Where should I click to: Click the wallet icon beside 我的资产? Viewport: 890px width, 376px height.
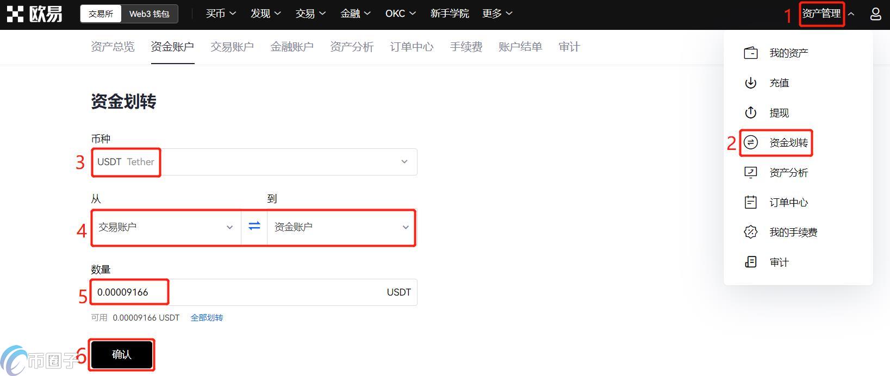point(750,53)
